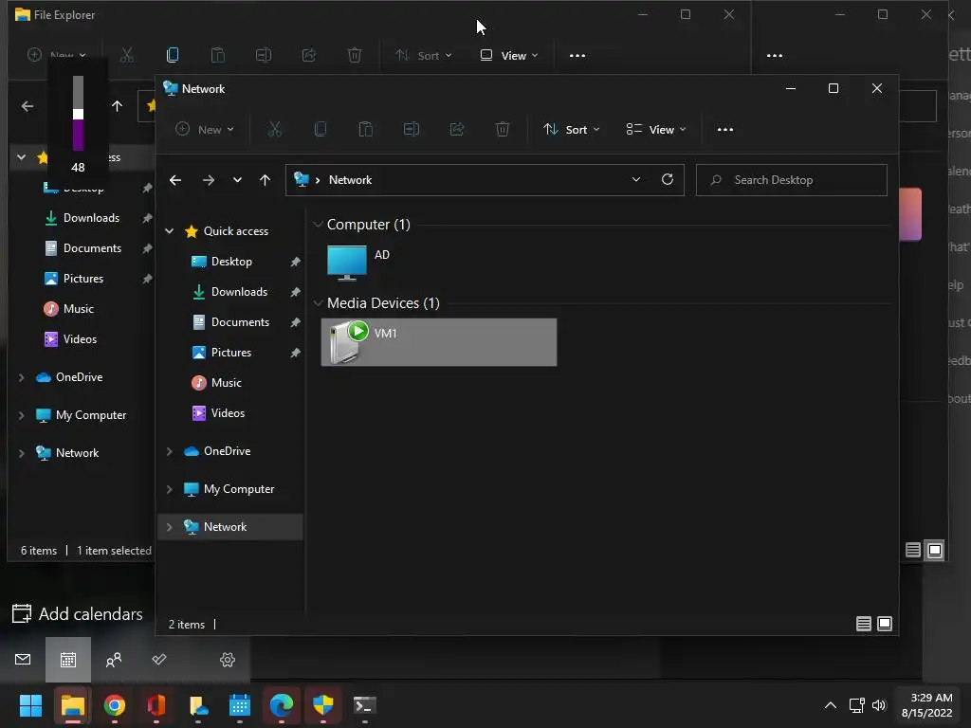Click Network in the address bar

tap(350, 180)
